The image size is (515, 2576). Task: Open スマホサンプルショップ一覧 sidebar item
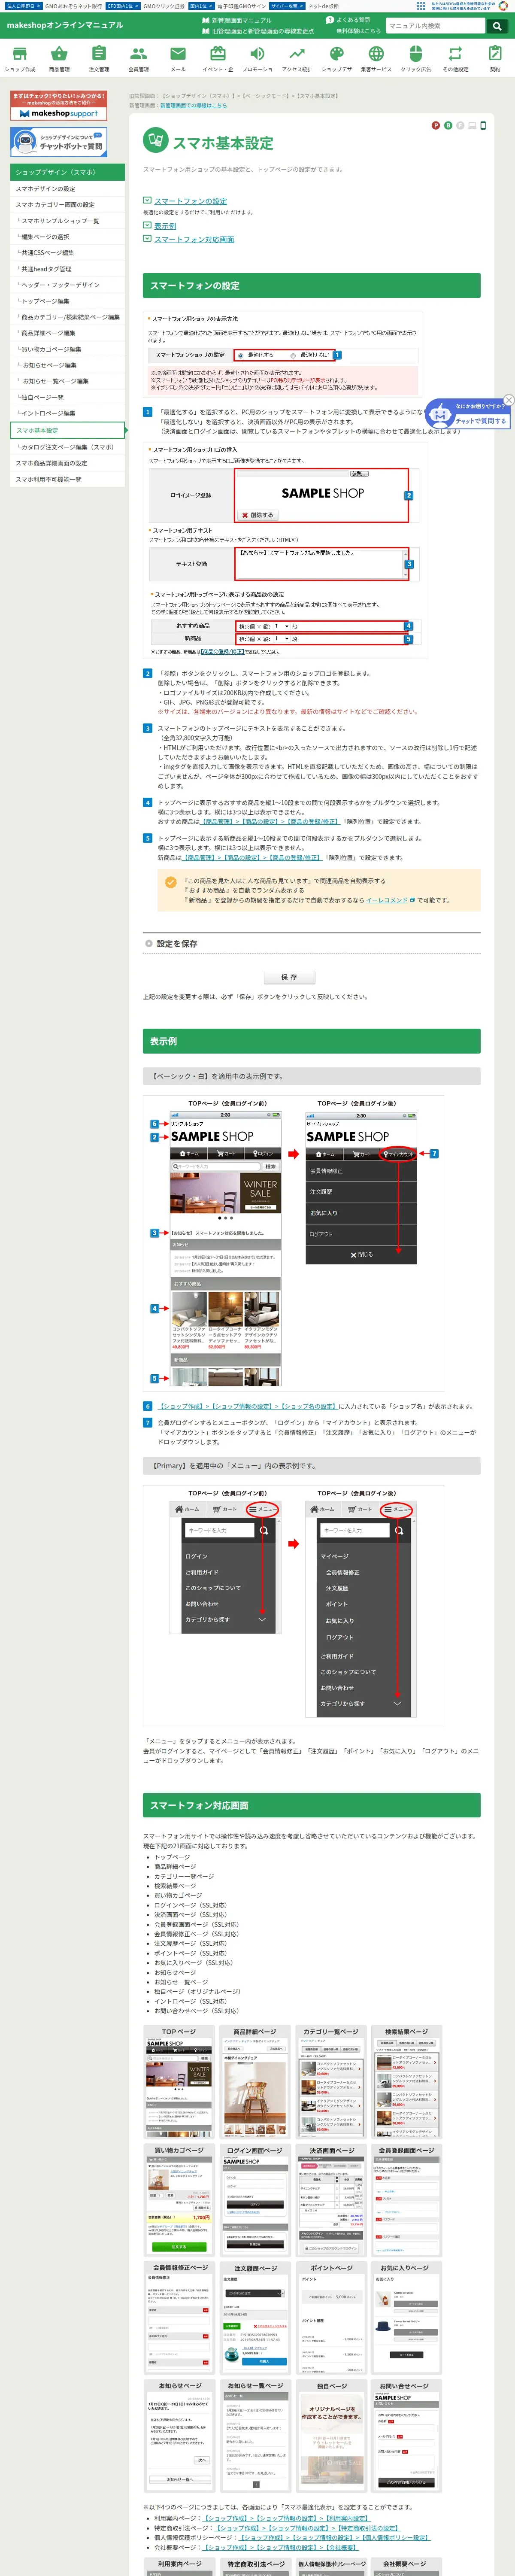coord(68,221)
